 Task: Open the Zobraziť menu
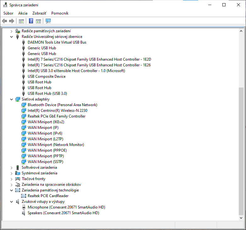pos(39,13)
